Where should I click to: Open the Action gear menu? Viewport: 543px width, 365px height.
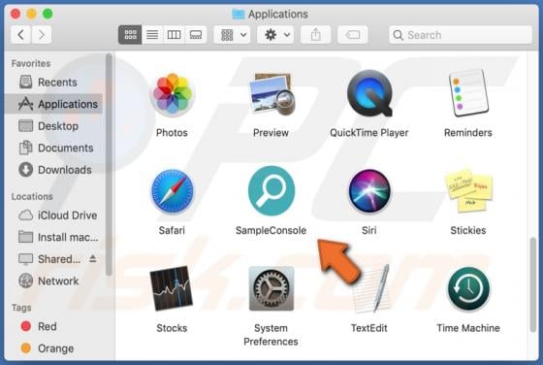click(x=276, y=35)
